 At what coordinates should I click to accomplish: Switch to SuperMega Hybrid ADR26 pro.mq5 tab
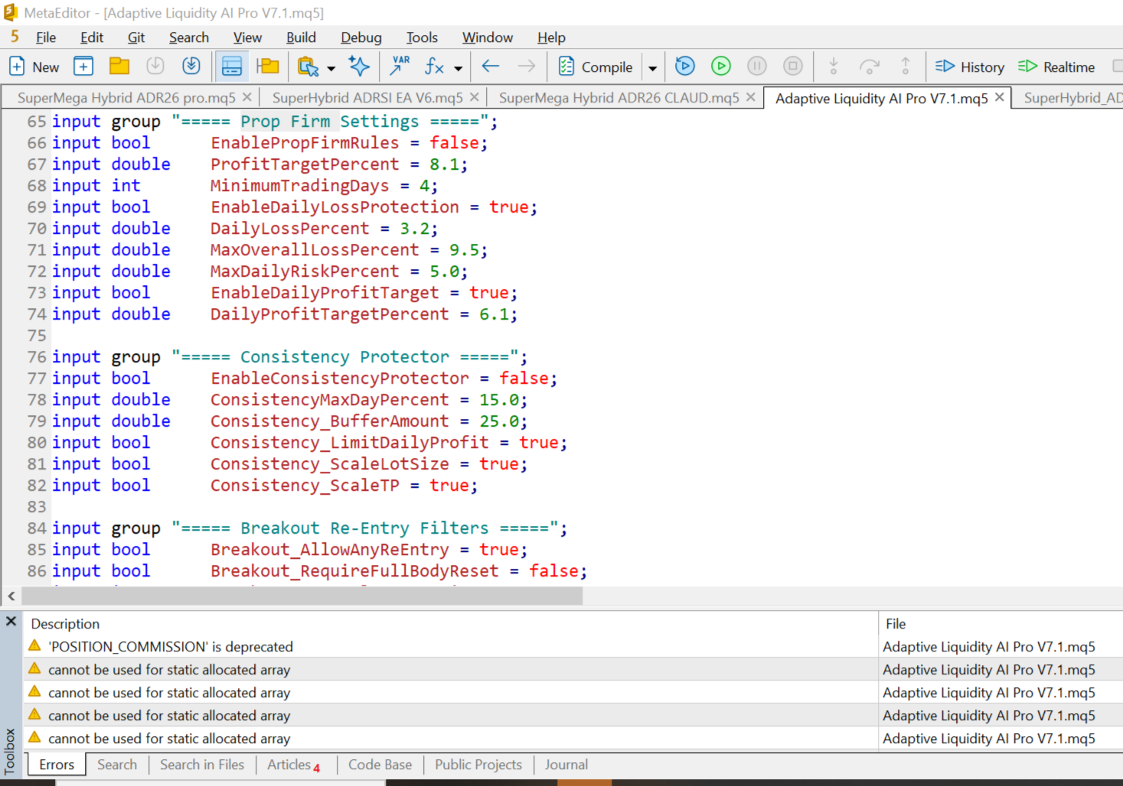126,98
